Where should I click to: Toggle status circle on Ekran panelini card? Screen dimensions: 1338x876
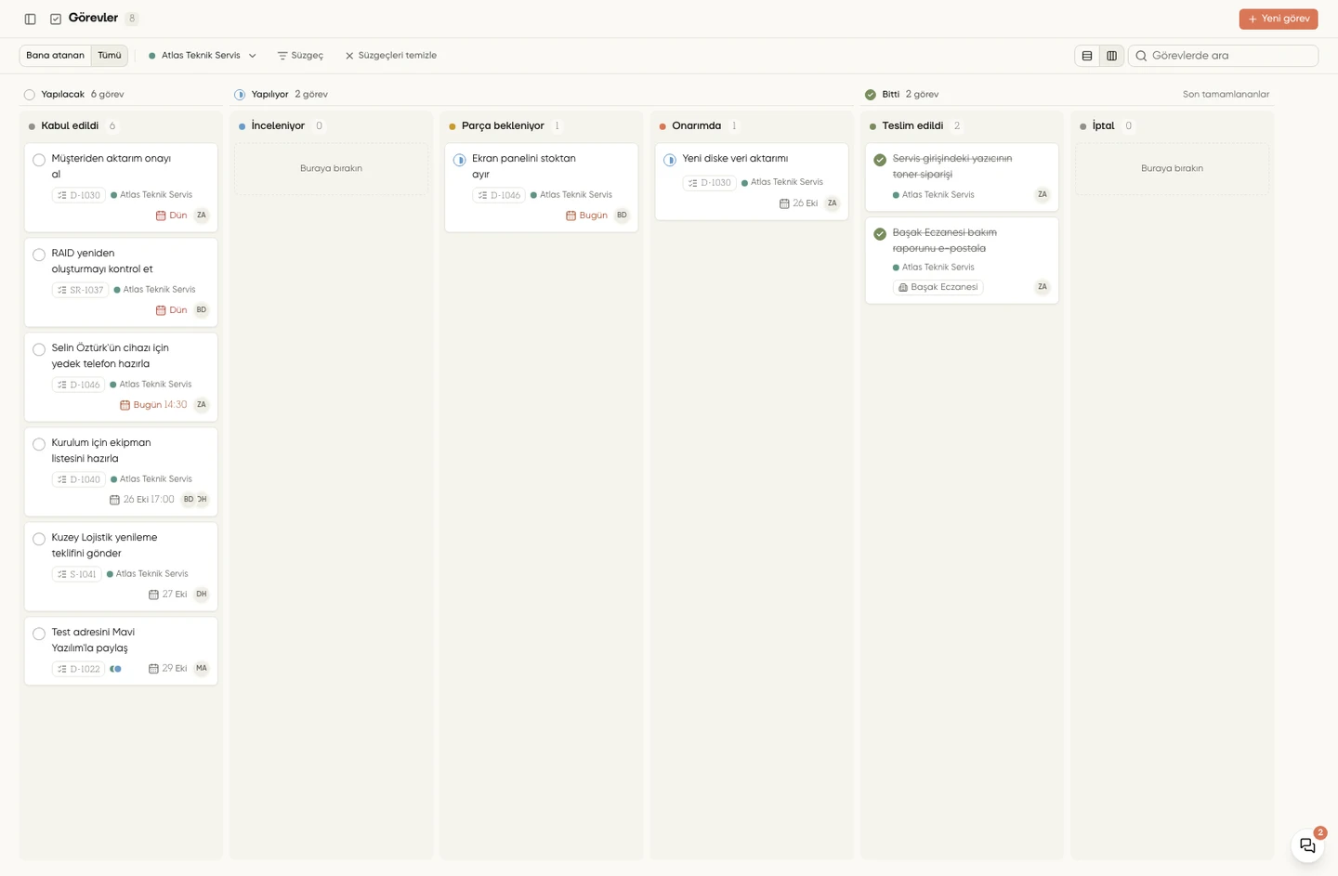459,160
